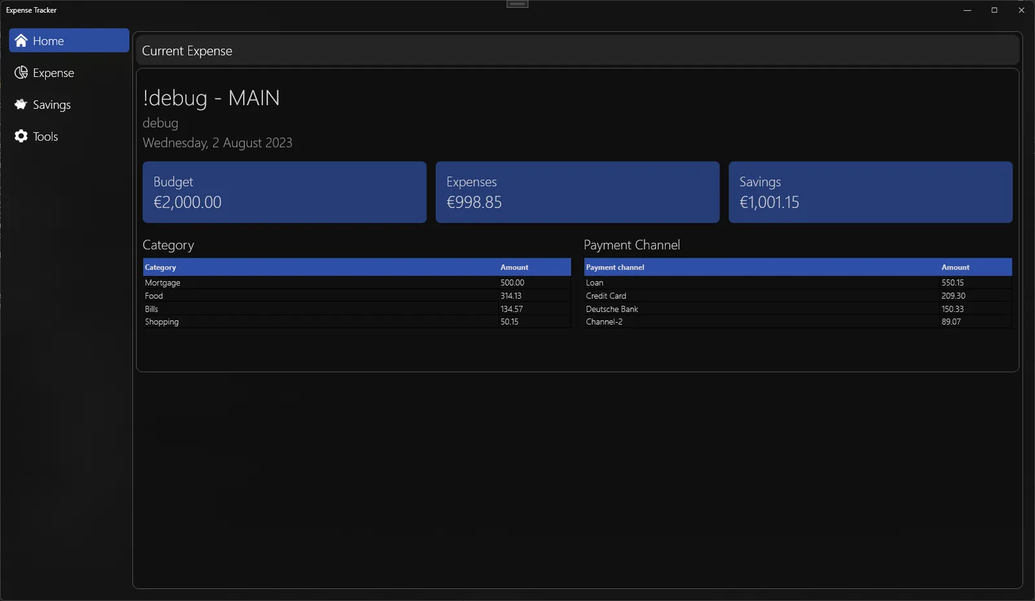Select the Credit Card payment channel row
This screenshot has width=1035, height=601.
[x=798, y=295]
